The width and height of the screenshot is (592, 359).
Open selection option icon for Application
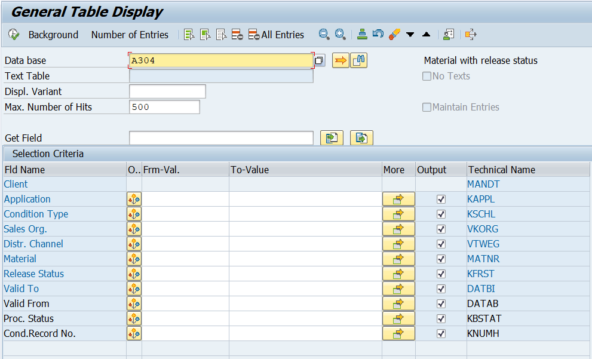134,199
